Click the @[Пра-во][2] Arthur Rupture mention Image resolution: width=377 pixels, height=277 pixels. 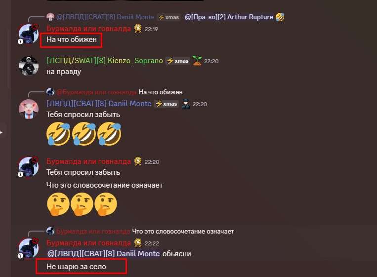click(x=229, y=17)
